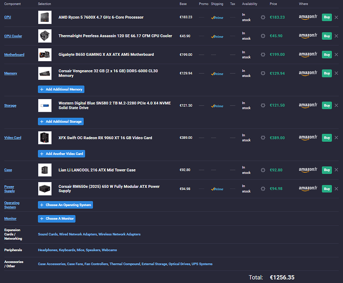This screenshot has height=283, width=343.
Task: Click the Amazon.fr logo for Video Card
Action: (308, 138)
